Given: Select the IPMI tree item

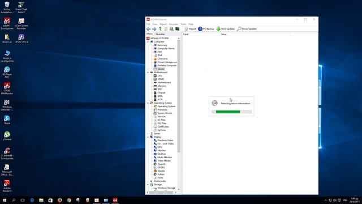Looking at the screenshot, I should [160, 56].
